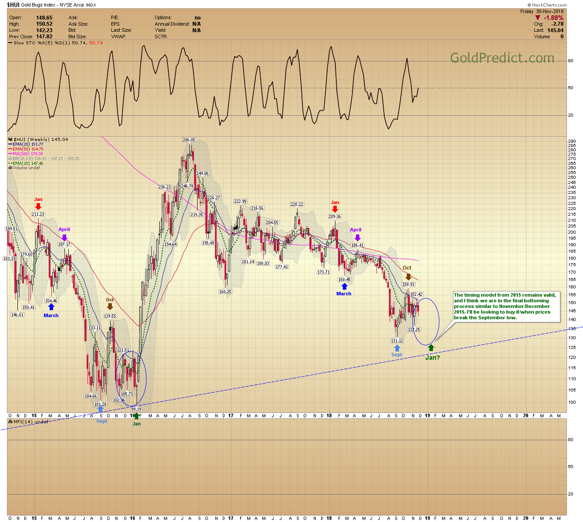The height and width of the screenshot is (522, 583).
Task: Select the Low value 142.23
Action: (x=44, y=30)
